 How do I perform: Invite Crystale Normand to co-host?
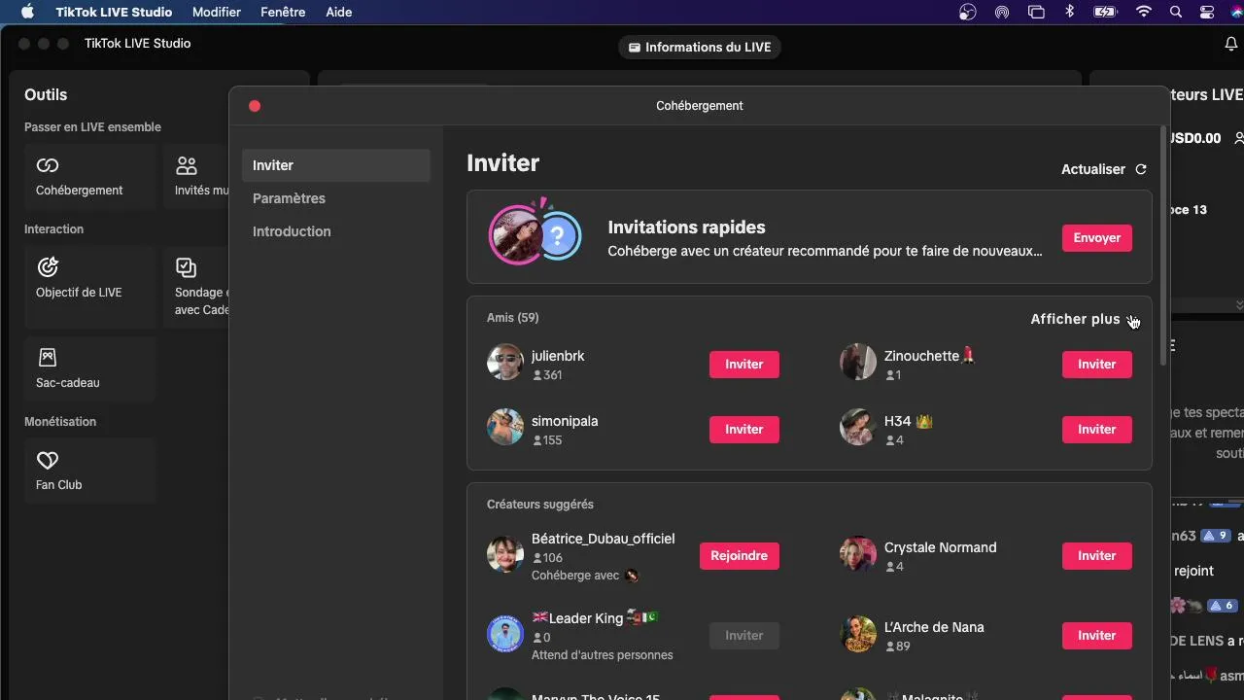pyautogui.click(x=1096, y=555)
